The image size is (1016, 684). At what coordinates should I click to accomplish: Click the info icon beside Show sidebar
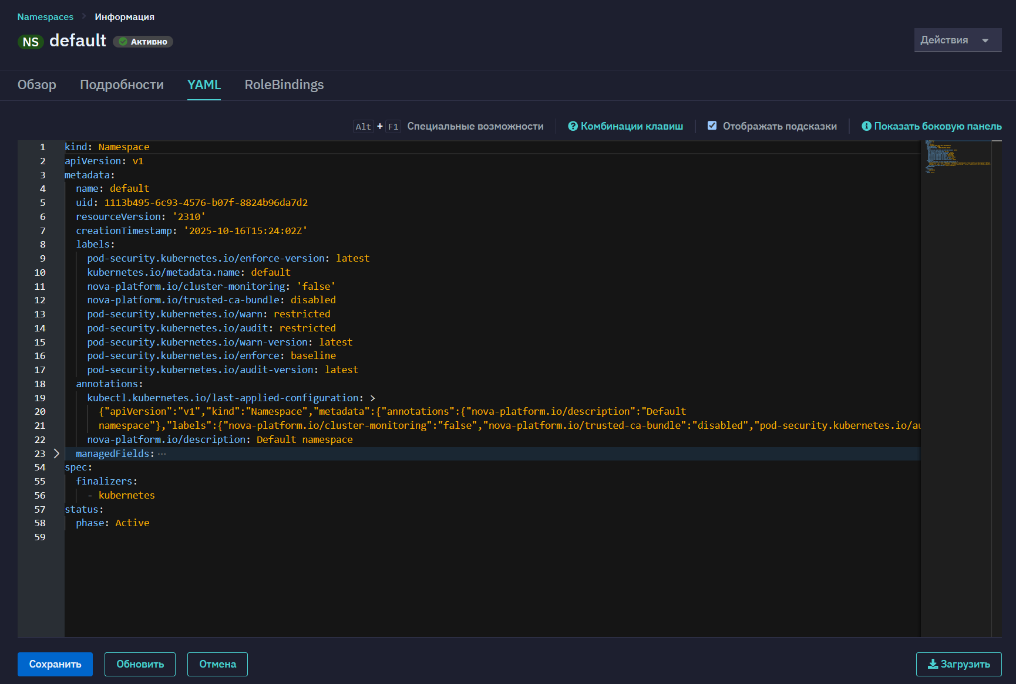click(866, 126)
